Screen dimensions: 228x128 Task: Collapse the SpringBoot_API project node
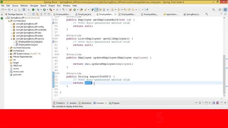6,18
